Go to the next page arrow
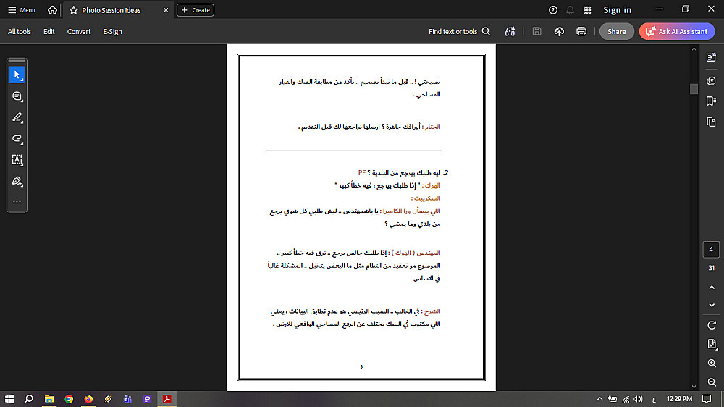The width and height of the screenshot is (724, 407). [712, 306]
